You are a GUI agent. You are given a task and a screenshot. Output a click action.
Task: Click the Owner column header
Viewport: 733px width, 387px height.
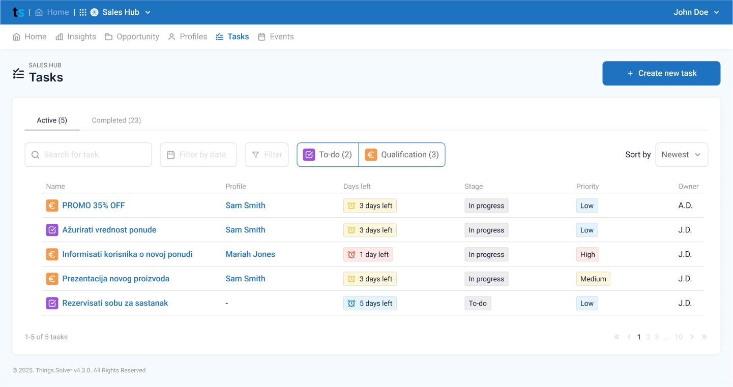(x=688, y=187)
